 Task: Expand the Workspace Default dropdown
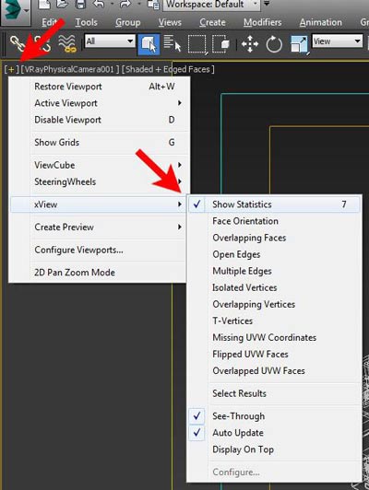(x=211, y=5)
